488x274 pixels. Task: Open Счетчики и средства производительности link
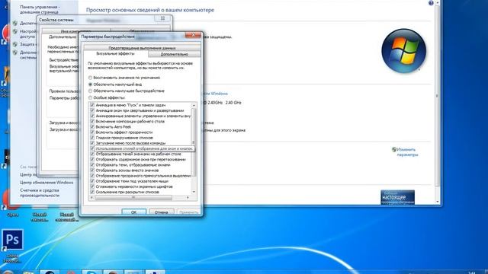click(x=40, y=193)
